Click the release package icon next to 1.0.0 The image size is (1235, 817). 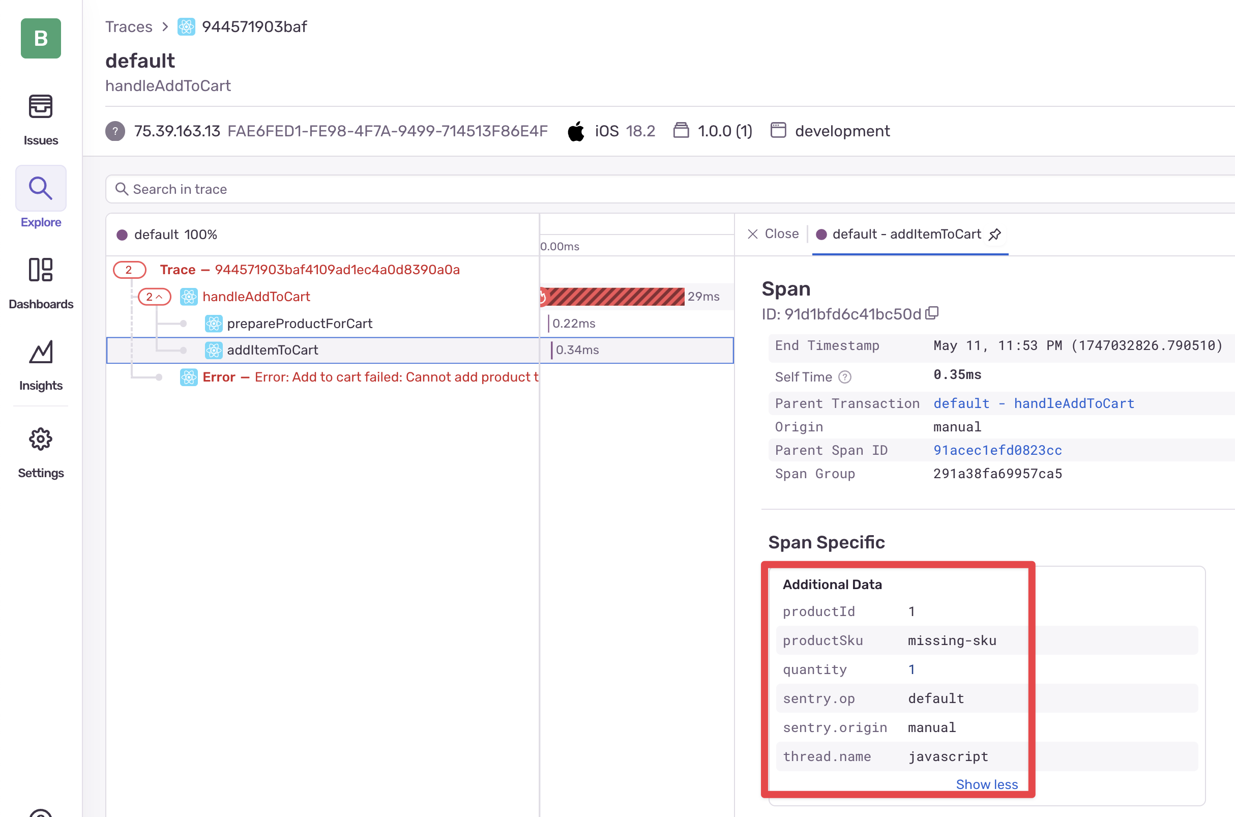pos(681,130)
